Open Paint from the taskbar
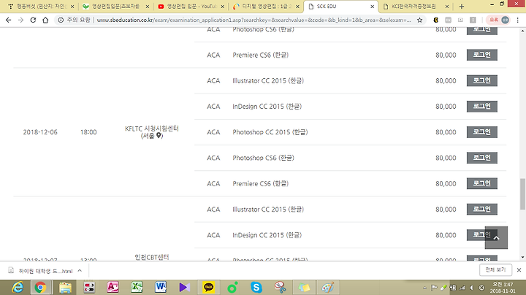 (328, 287)
